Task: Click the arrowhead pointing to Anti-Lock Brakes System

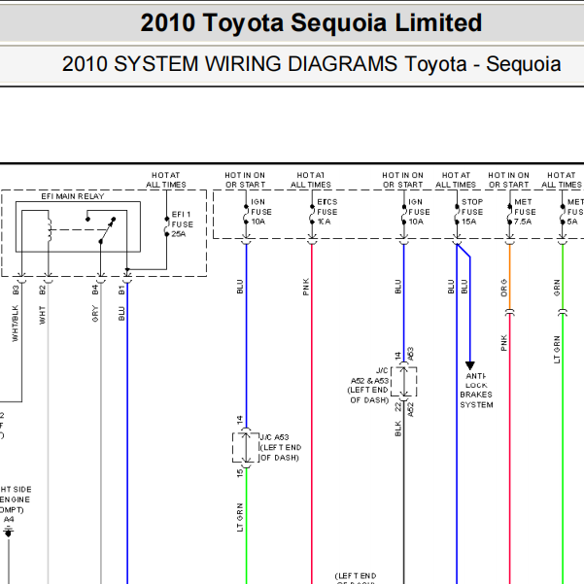Action: (470, 365)
